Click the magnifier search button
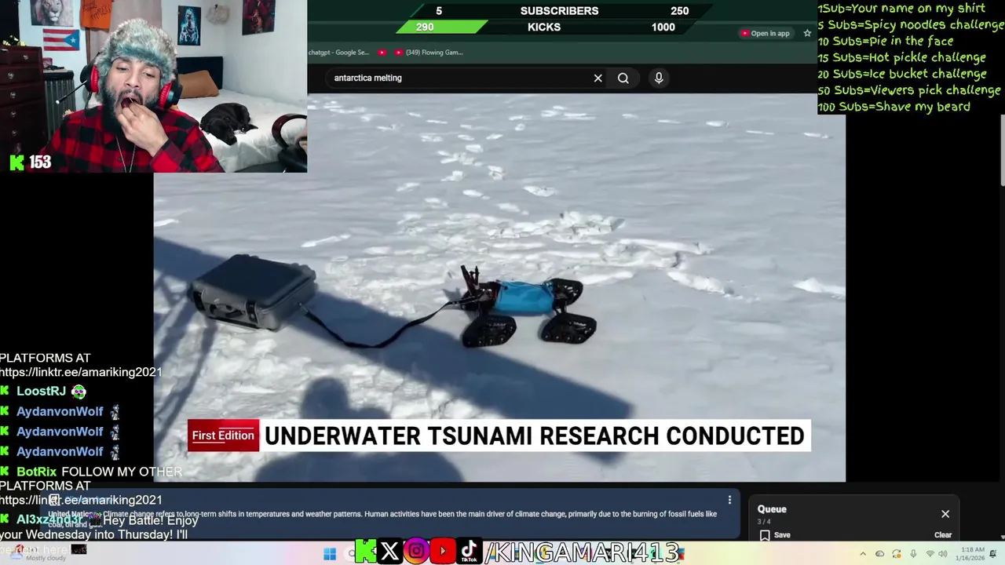The width and height of the screenshot is (1005, 565). pyautogui.click(x=623, y=78)
